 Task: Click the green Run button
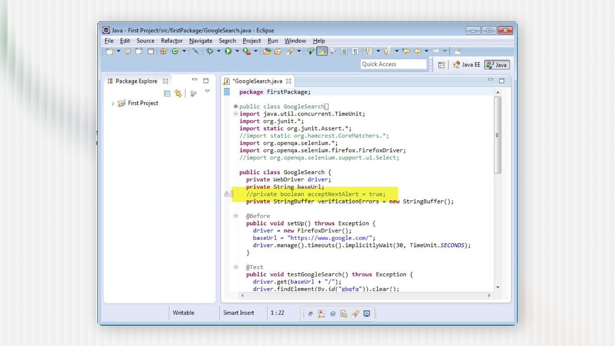228,51
